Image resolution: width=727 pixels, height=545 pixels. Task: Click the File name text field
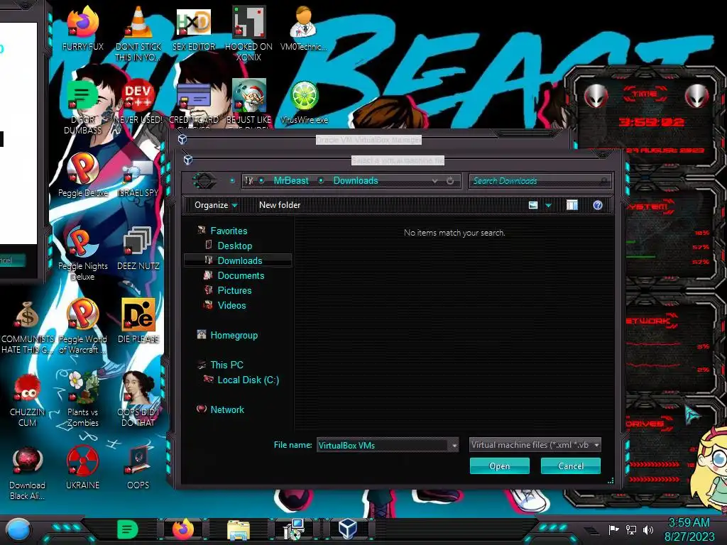pos(383,446)
